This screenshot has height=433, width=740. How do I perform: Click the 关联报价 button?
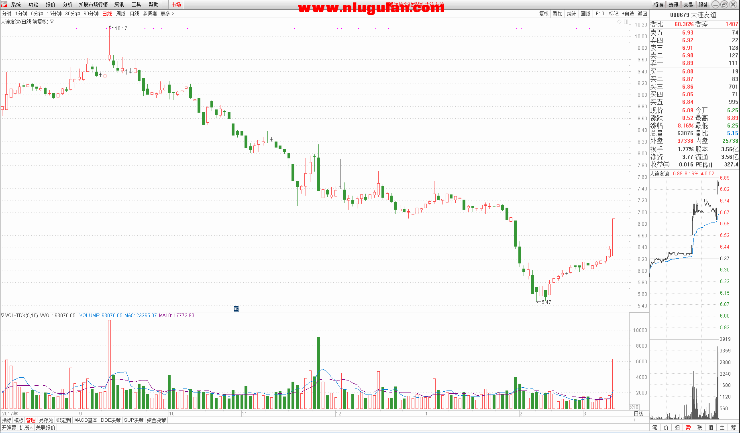coord(45,427)
